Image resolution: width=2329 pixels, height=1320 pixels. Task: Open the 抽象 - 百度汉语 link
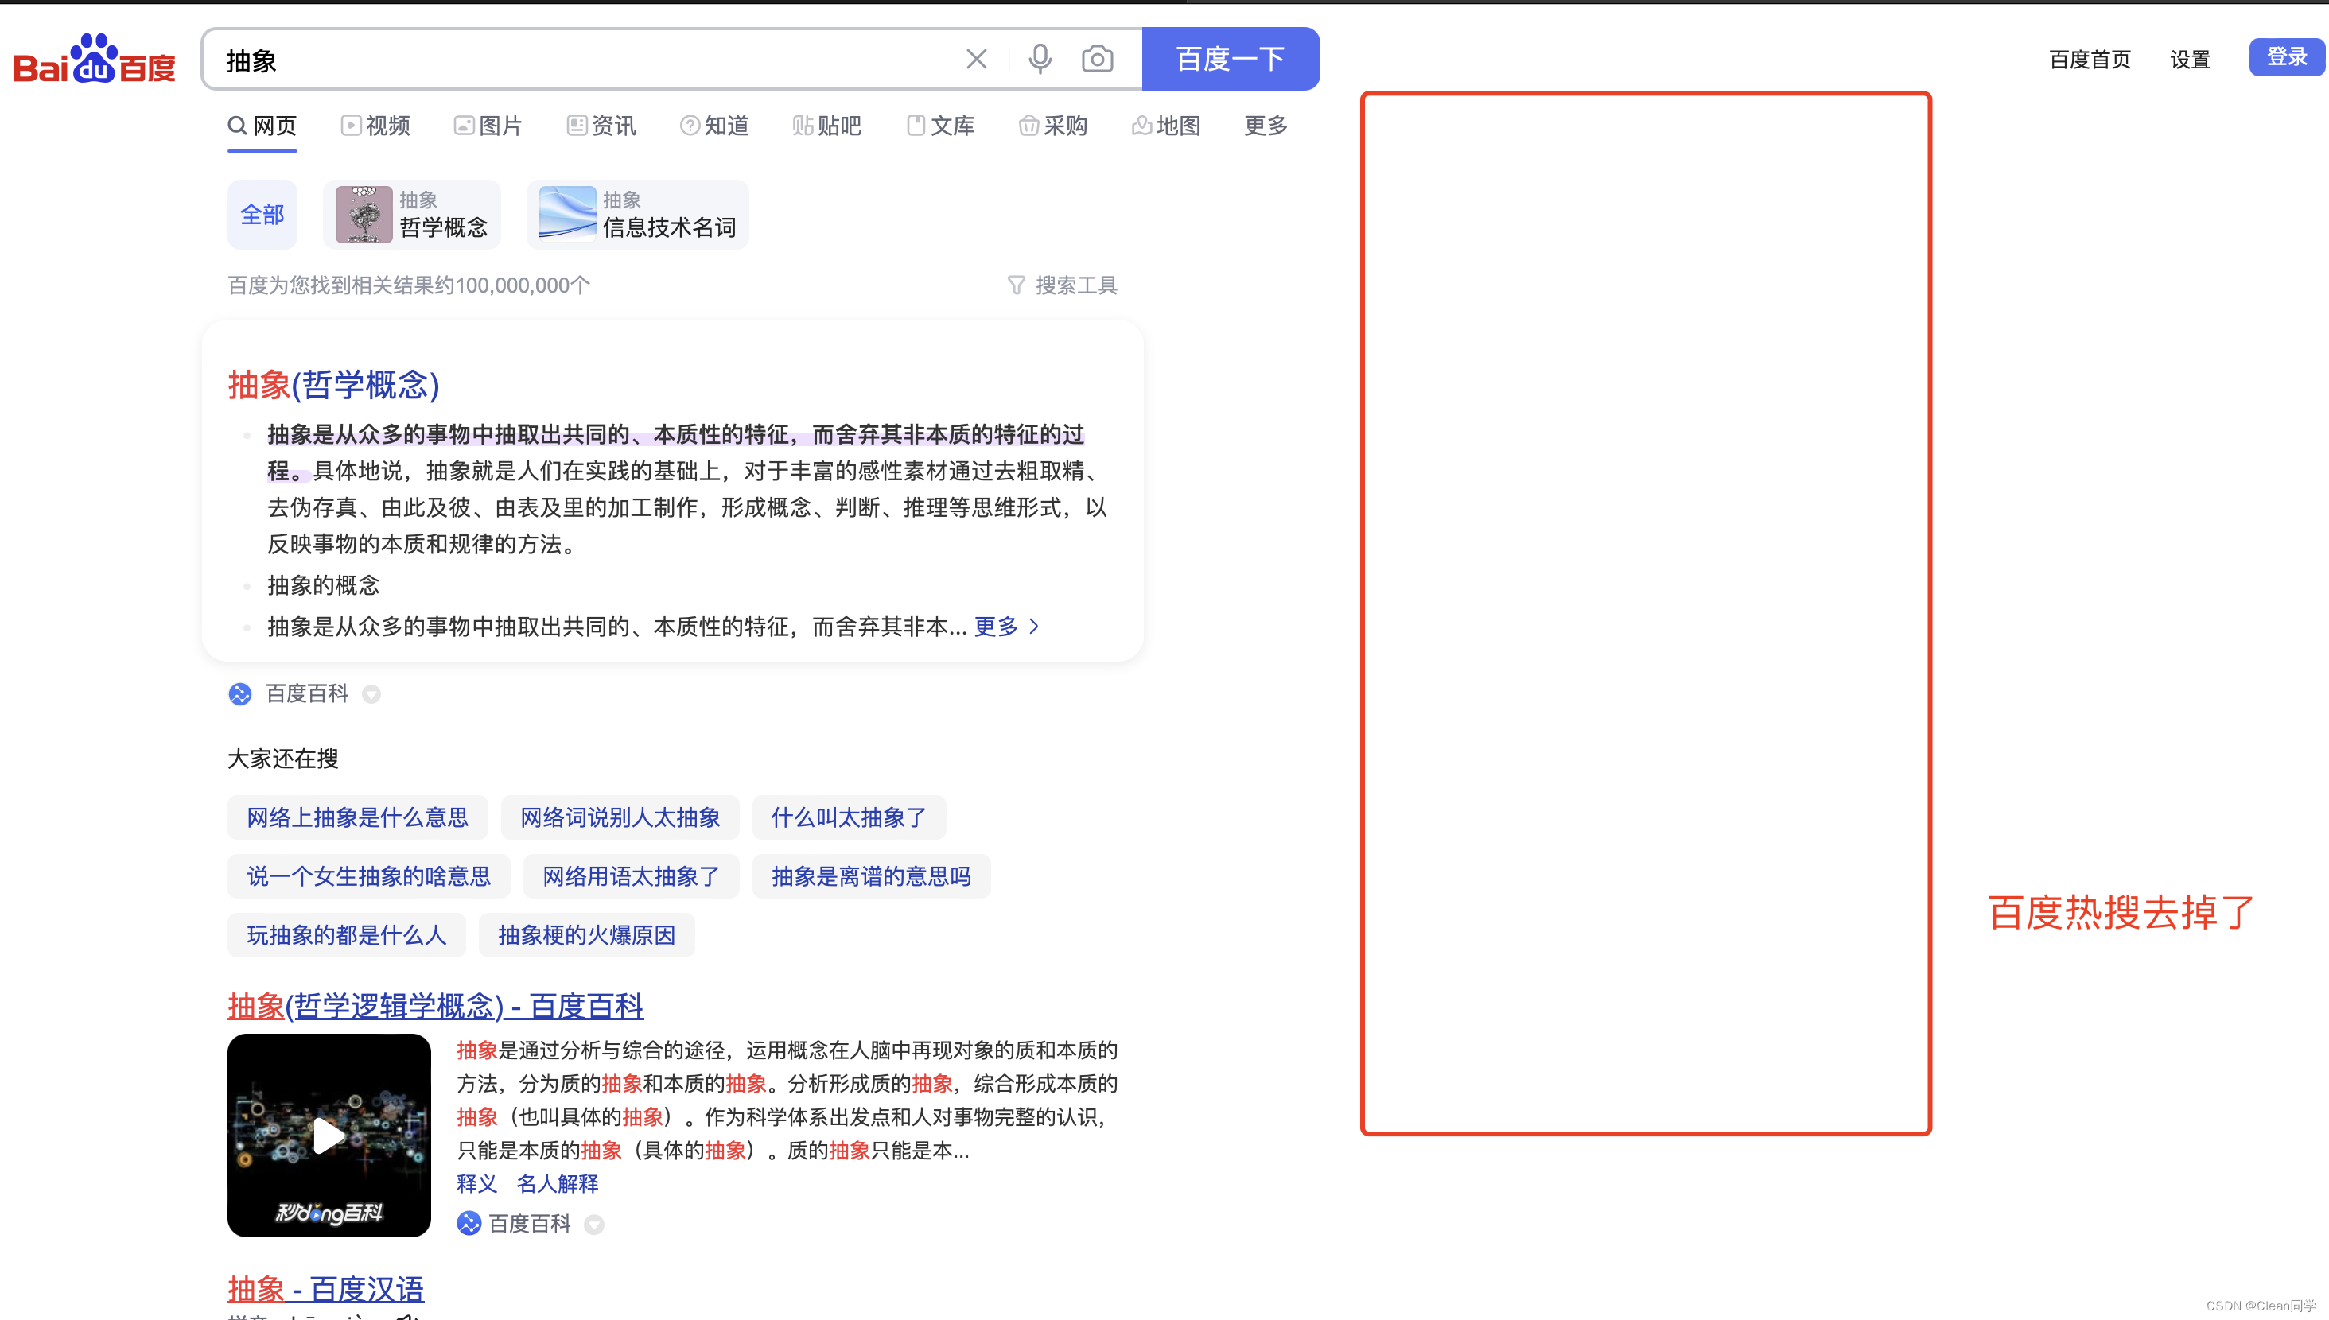pos(325,1288)
